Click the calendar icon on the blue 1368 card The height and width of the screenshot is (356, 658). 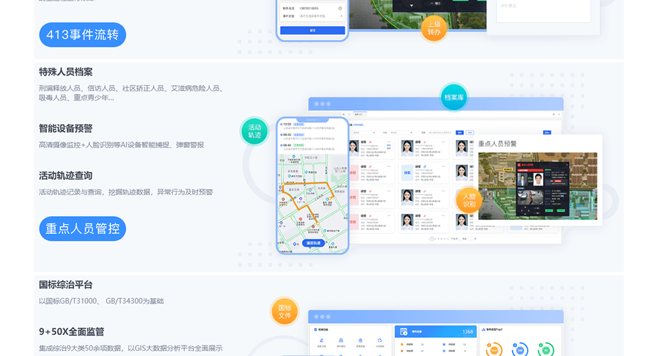(x=404, y=332)
